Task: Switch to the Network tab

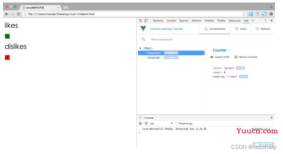Action: point(196,20)
